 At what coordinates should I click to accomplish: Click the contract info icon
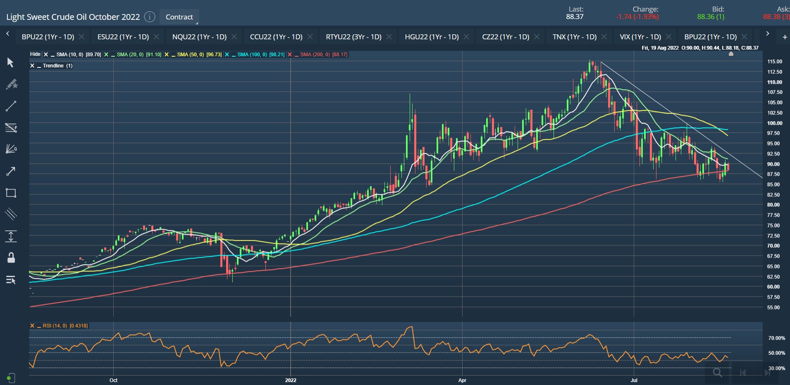click(150, 17)
